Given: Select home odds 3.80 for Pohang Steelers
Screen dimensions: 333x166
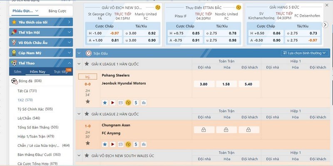Looking at the screenshot, I should 204,84.
